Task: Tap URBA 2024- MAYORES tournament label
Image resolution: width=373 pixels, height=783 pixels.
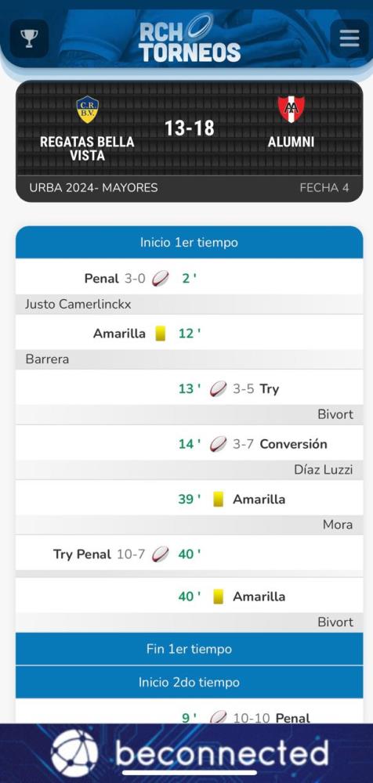Action: coord(93,188)
